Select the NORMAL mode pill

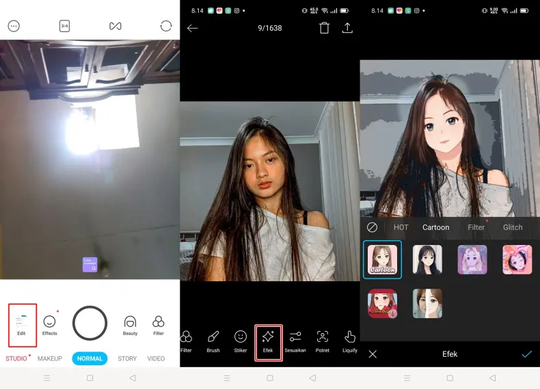tap(90, 358)
